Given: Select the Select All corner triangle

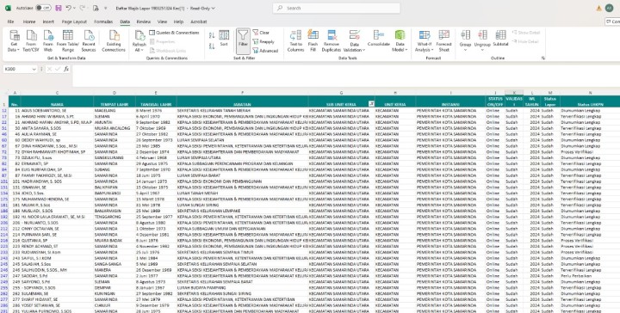Looking at the screenshot, I should pyautogui.click(x=4, y=93).
